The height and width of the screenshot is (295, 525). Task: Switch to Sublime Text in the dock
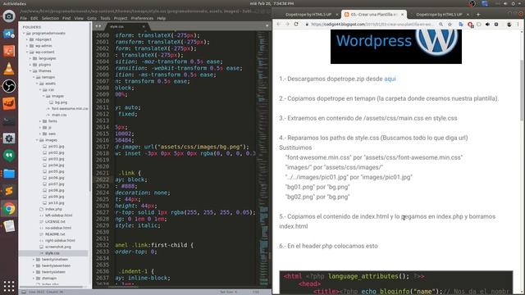coord(9,191)
